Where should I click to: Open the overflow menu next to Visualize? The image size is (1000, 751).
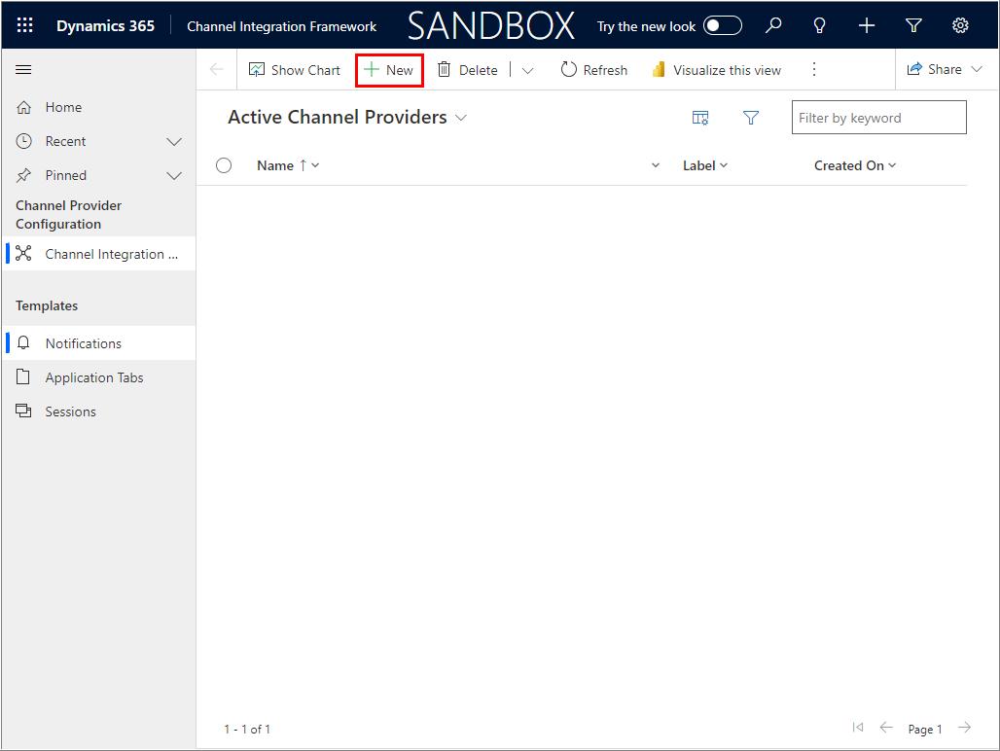point(814,69)
